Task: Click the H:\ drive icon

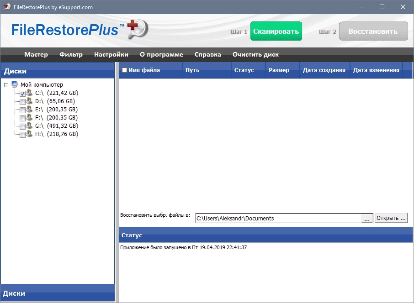Action: click(29, 134)
